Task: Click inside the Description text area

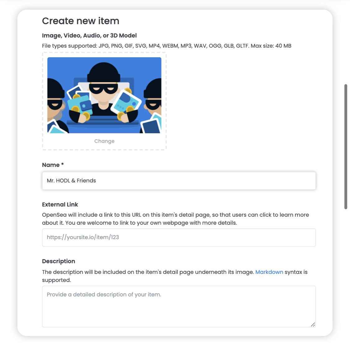Action: click(x=179, y=306)
